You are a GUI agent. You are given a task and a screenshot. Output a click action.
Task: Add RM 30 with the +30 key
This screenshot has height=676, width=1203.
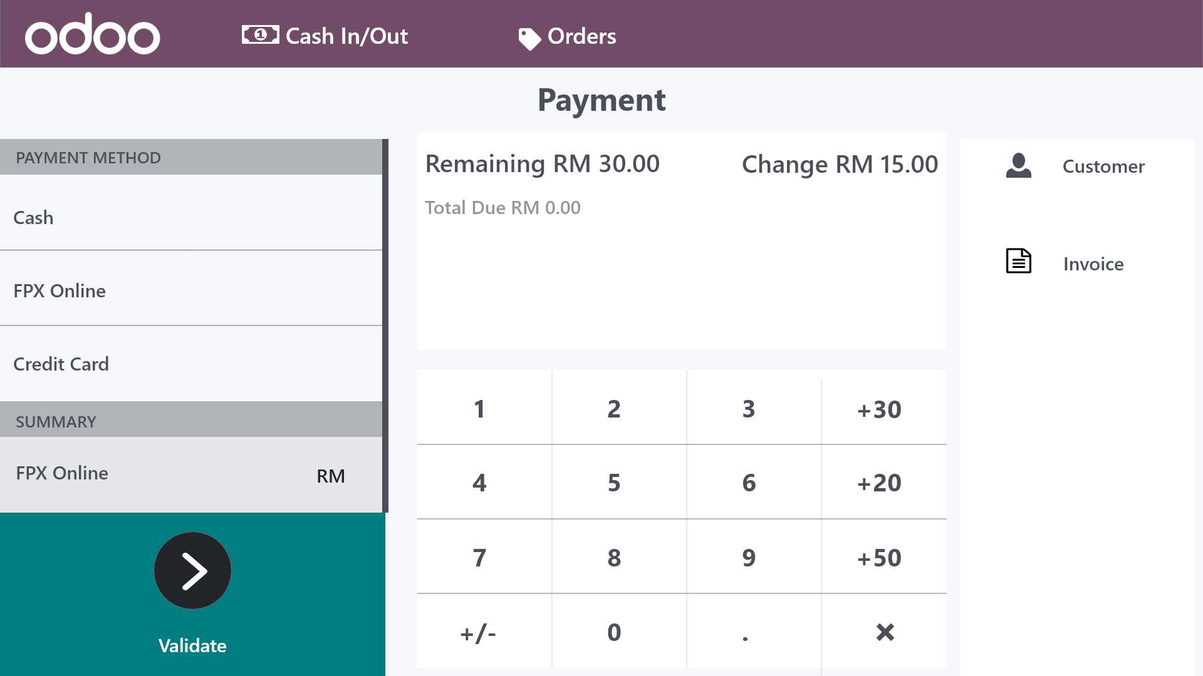coord(879,409)
